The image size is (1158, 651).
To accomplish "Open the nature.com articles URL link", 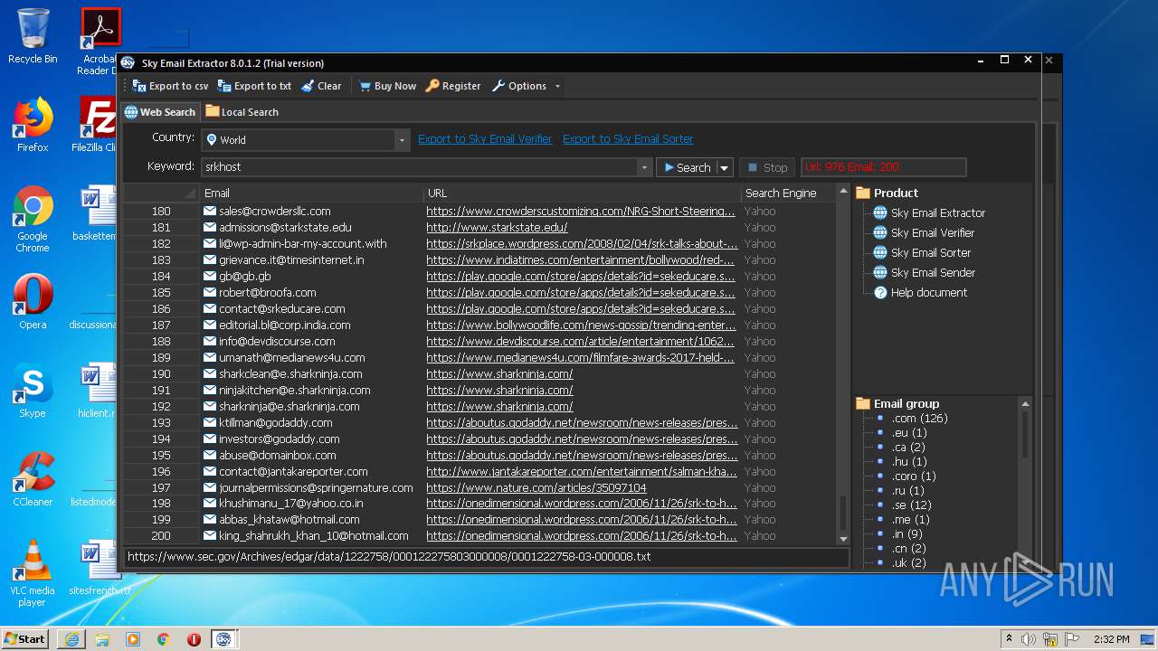I will point(536,488).
